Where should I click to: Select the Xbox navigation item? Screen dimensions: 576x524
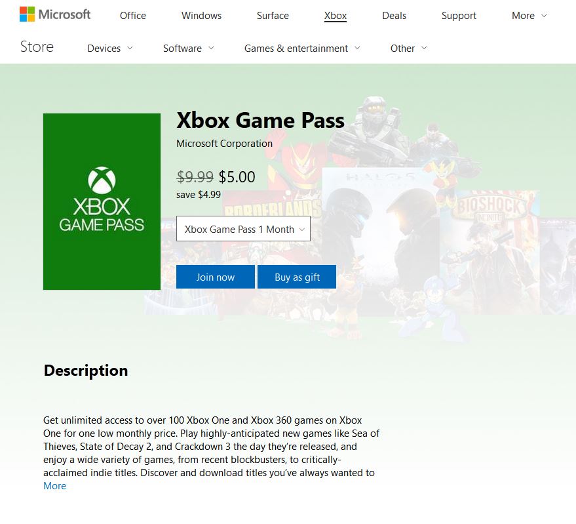(336, 16)
